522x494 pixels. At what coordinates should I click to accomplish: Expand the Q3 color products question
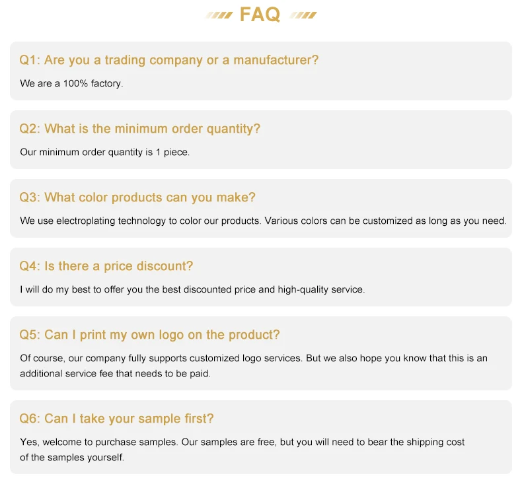[137, 197]
